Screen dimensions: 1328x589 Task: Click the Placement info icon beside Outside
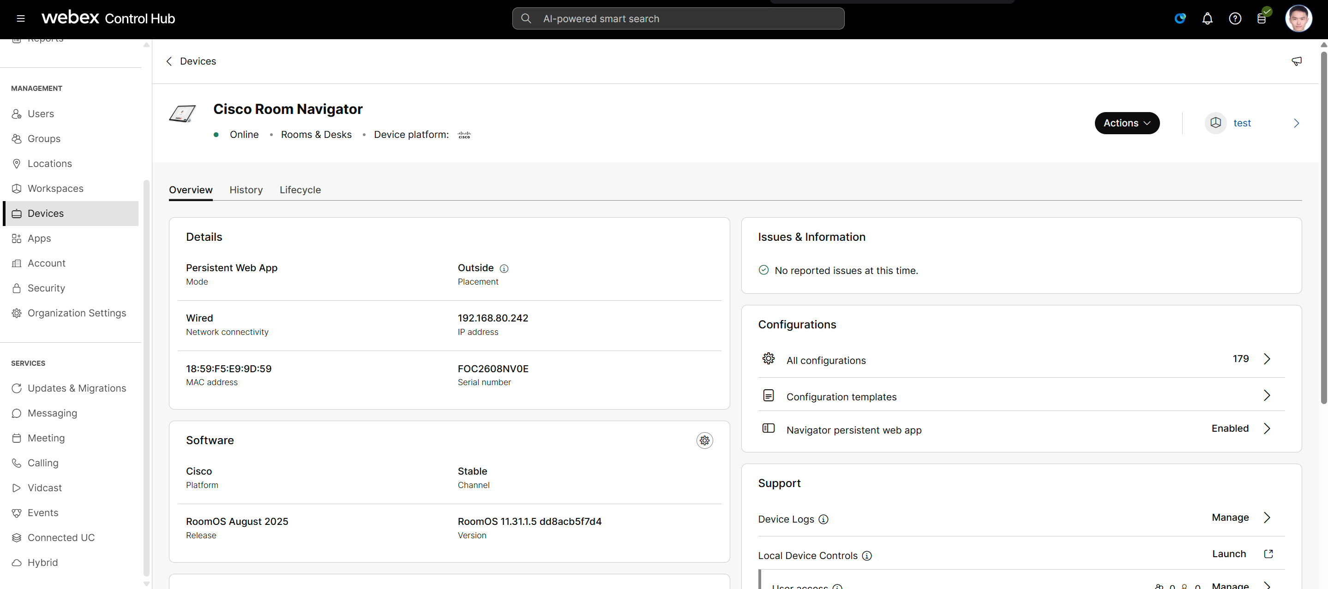[504, 268]
